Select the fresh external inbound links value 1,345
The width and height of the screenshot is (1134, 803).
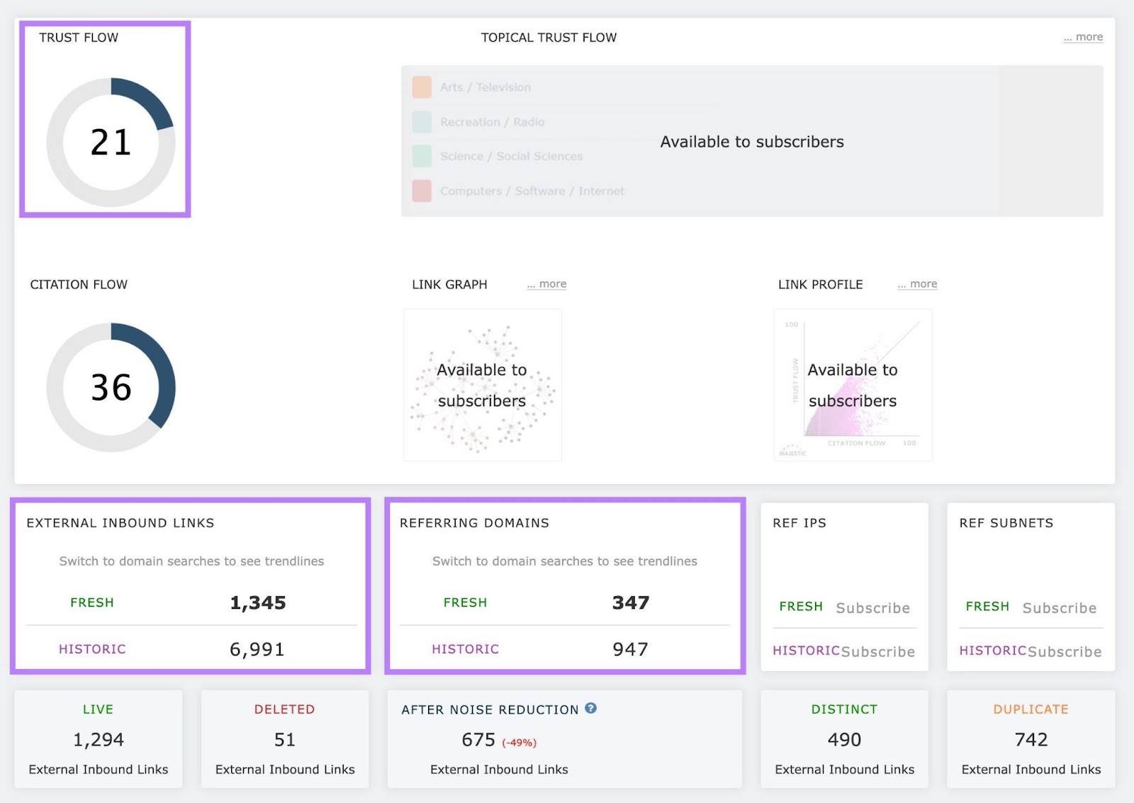pyautogui.click(x=258, y=602)
